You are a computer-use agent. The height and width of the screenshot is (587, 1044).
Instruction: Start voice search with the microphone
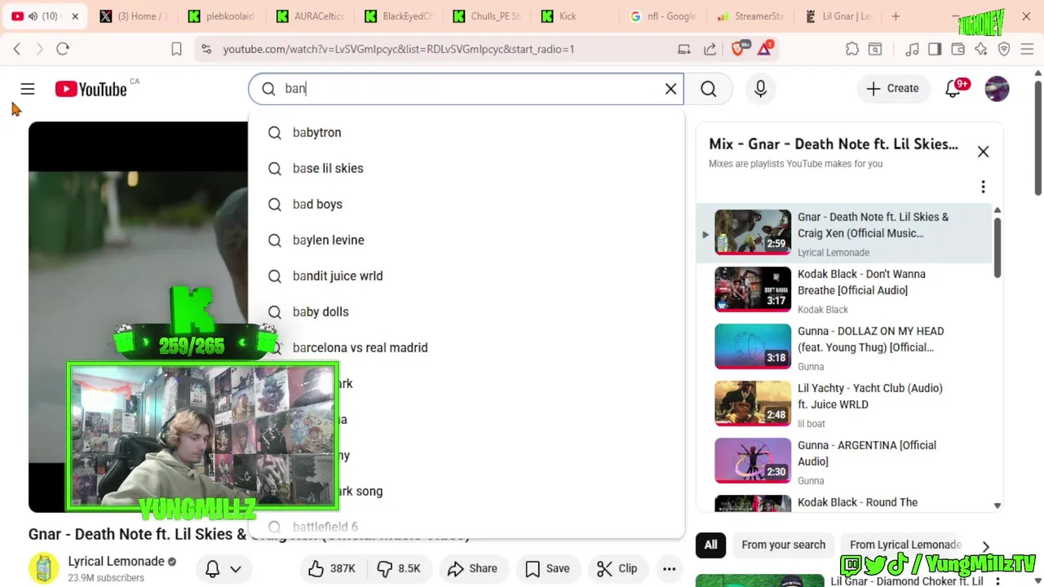[760, 89]
